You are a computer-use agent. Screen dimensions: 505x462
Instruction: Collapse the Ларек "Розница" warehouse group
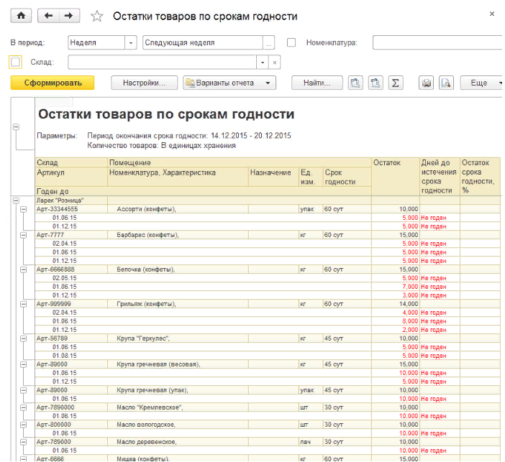tap(15, 200)
